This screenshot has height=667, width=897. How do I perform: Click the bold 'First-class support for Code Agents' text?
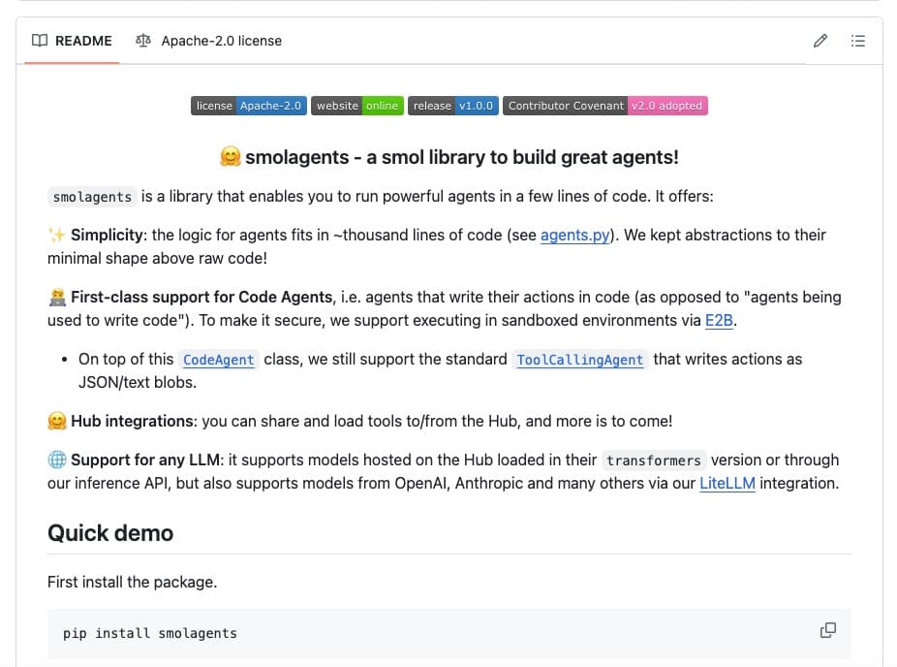tap(201, 297)
